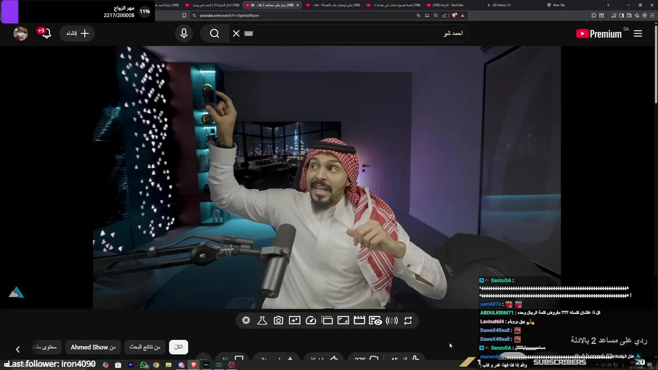Image resolution: width=658 pixels, height=370 pixels.
Task: Click the account avatar
Action: (21, 33)
